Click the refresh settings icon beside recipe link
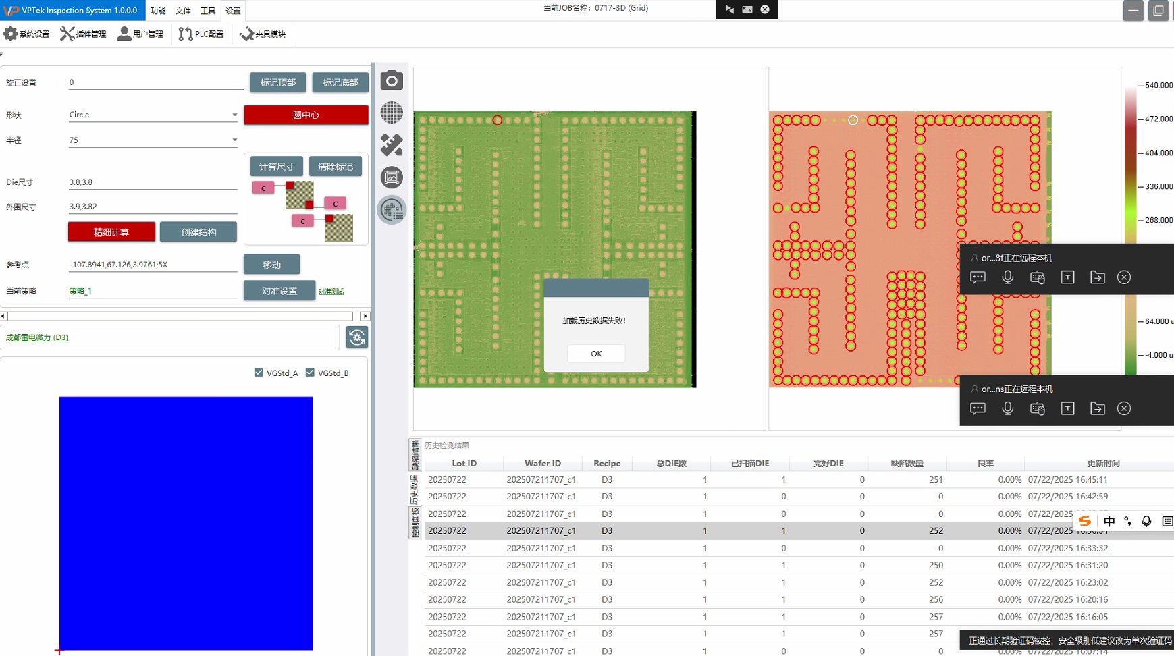 (356, 337)
